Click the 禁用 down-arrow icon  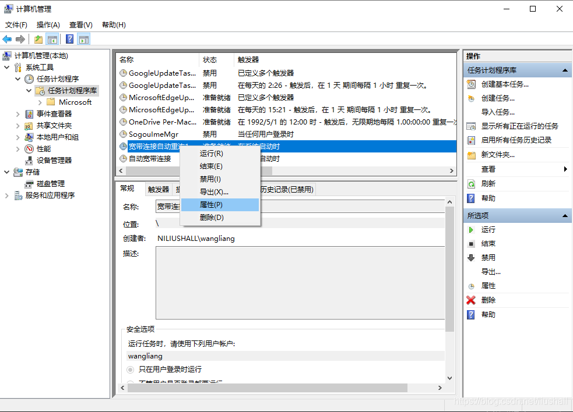(x=471, y=258)
